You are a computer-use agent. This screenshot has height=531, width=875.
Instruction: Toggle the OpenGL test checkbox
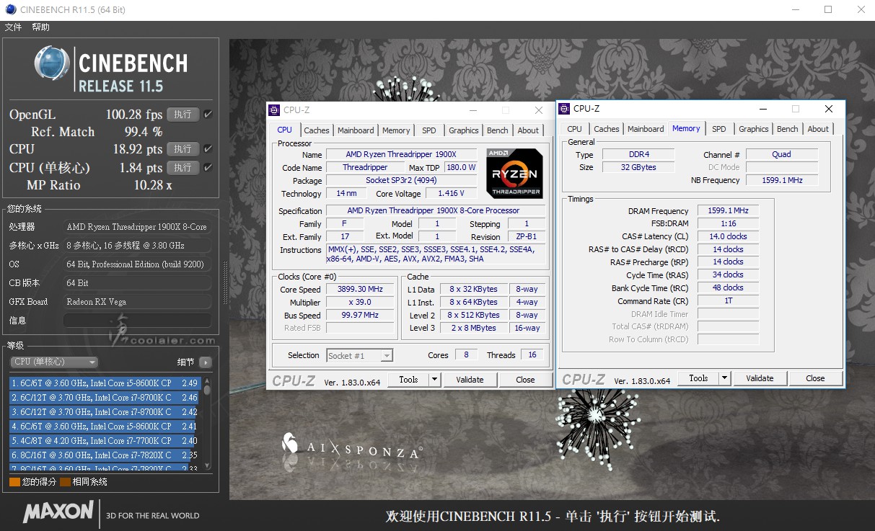tap(208, 115)
